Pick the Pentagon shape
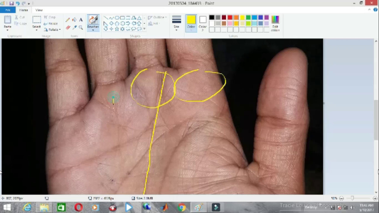 point(117,23)
